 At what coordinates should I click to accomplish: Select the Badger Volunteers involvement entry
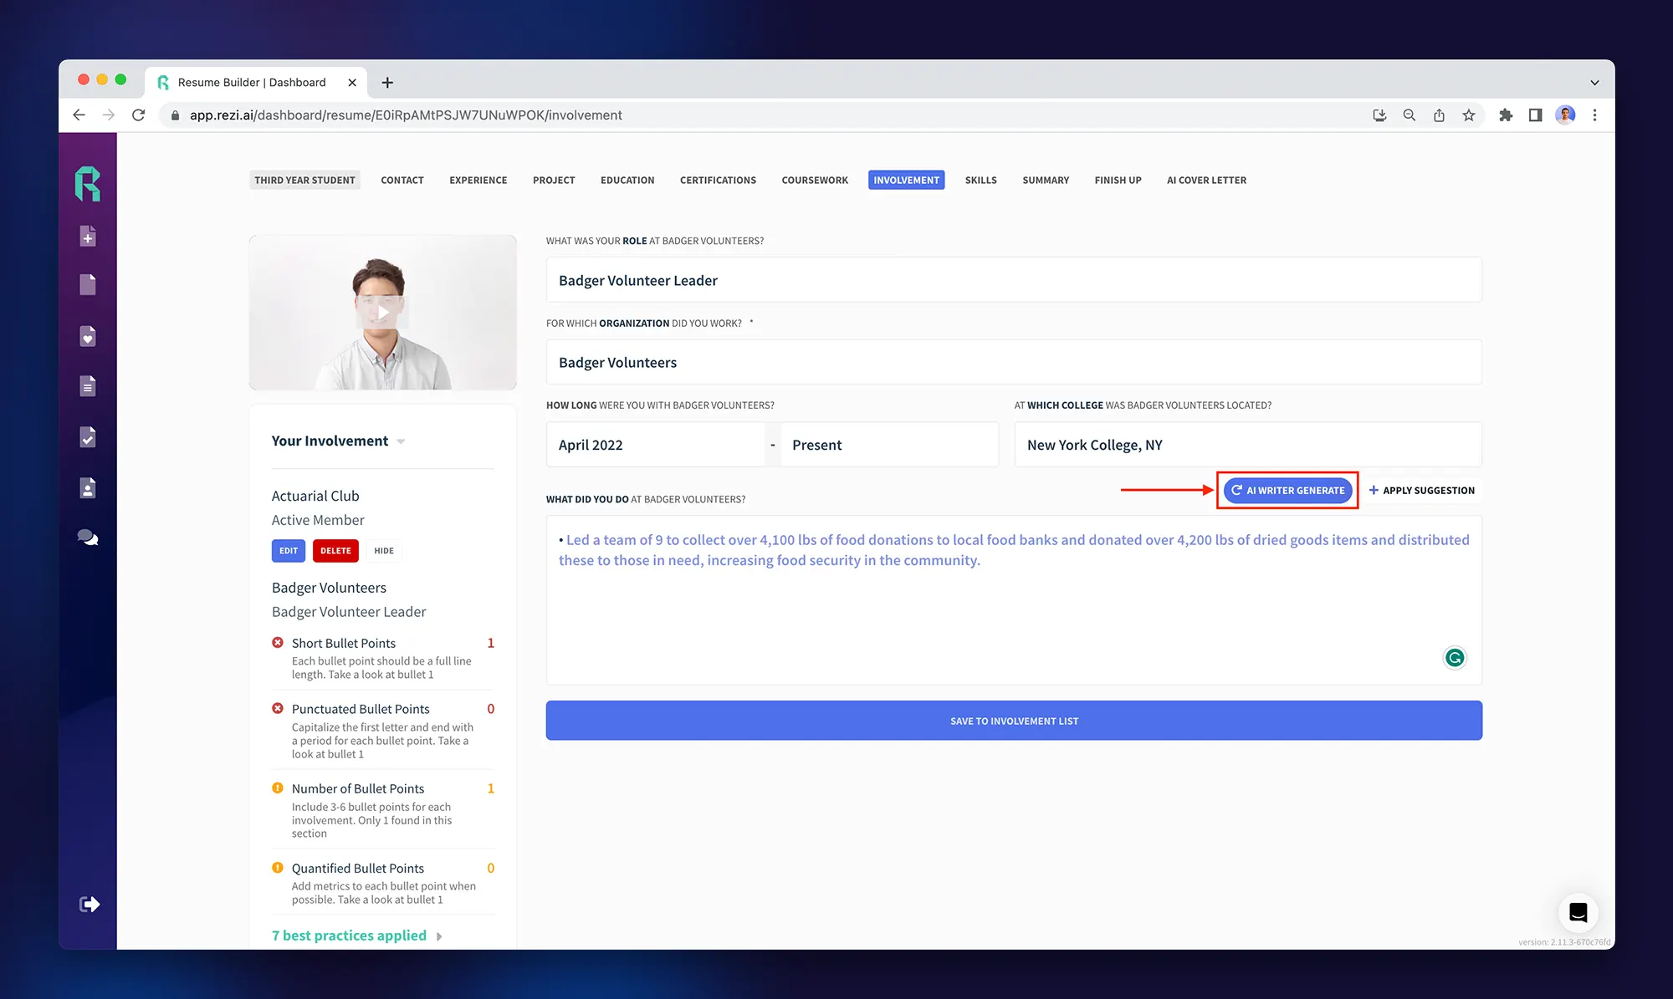point(350,599)
